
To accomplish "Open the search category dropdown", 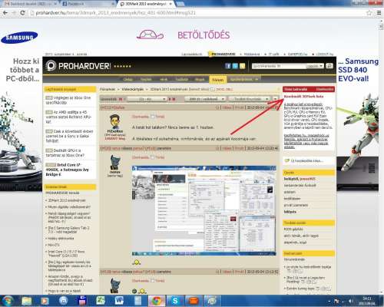I will click(x=315, y=66).
